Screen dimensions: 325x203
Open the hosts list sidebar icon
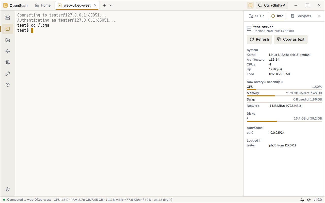coord(8,18)
